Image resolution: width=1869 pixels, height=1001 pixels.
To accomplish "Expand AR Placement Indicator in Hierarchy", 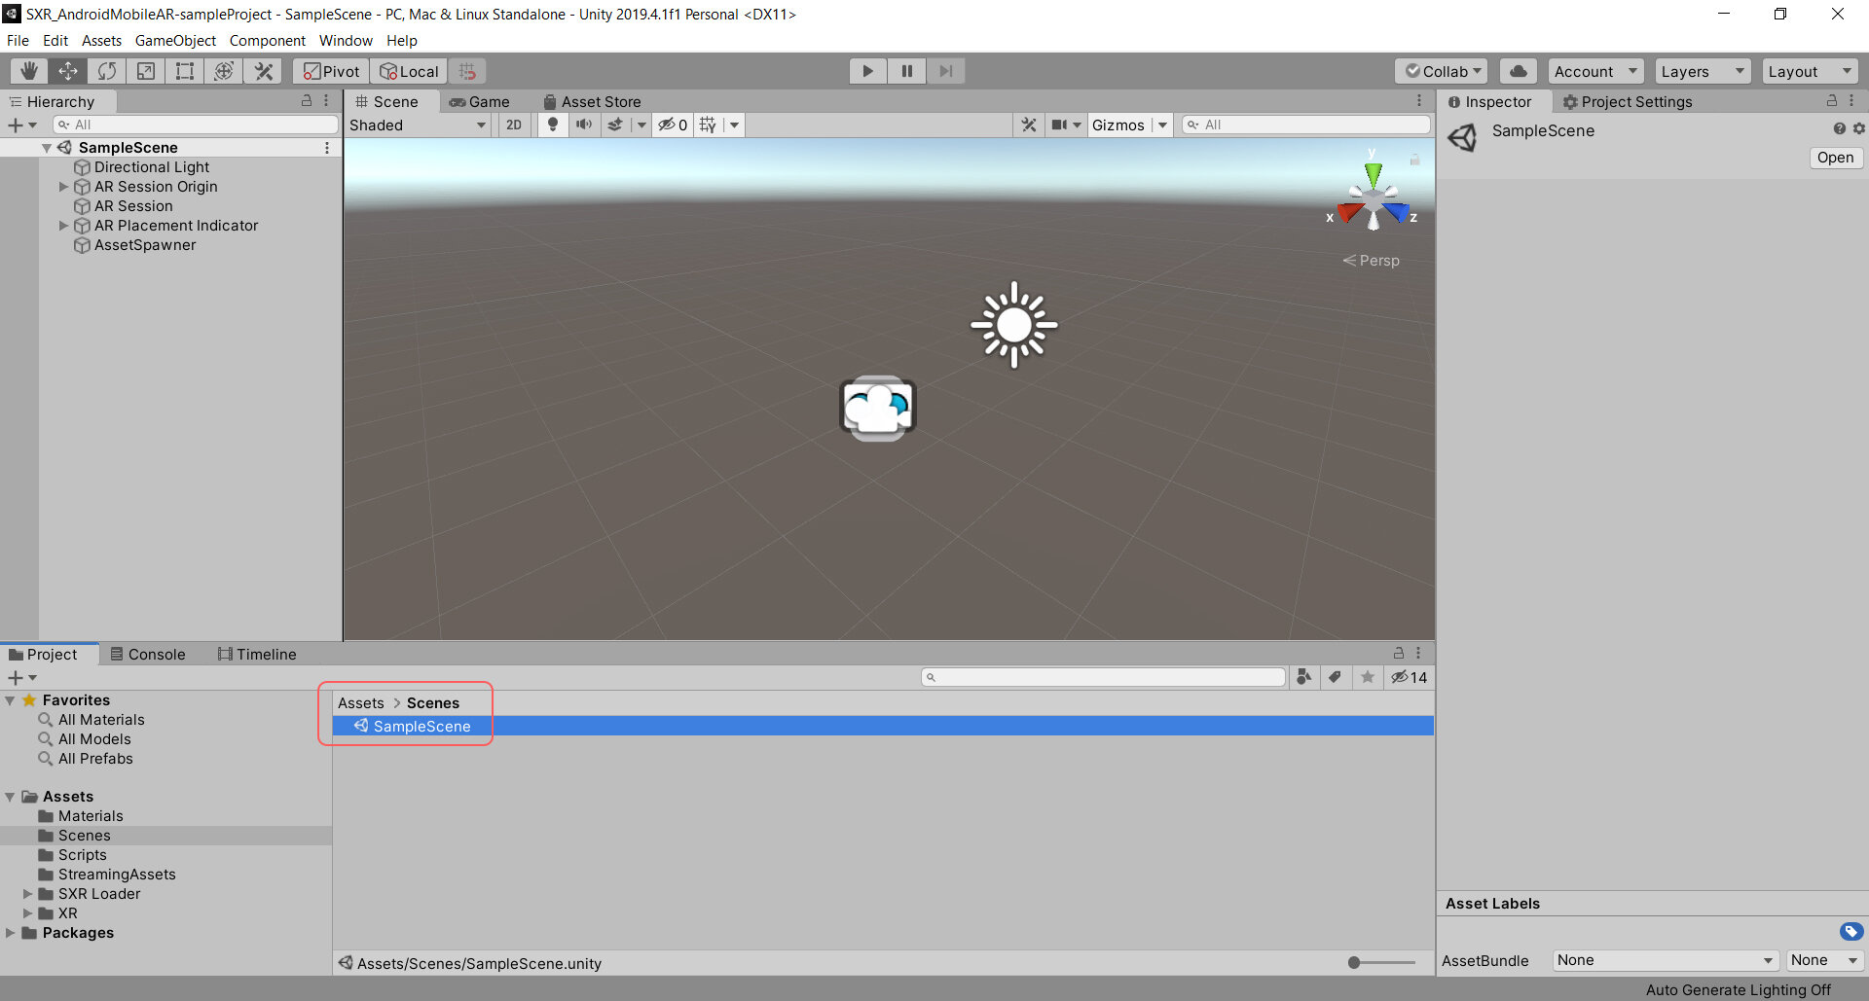I will tap(63, 226).
